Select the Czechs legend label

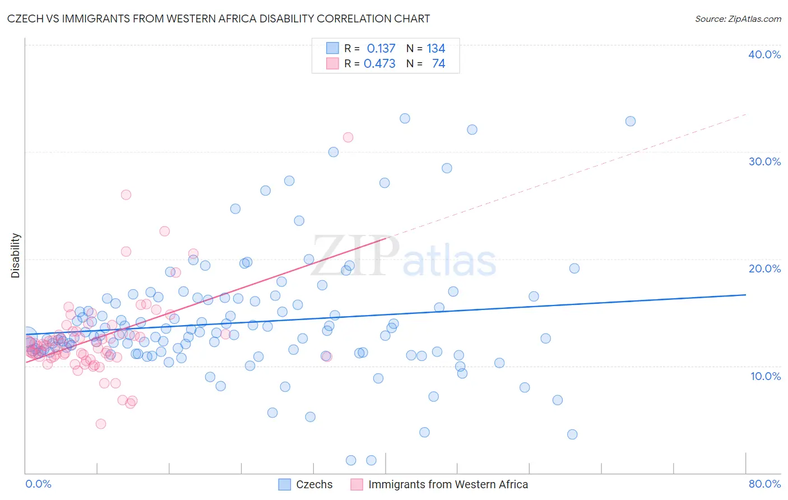pyautogui.click(x=314, y=484)
